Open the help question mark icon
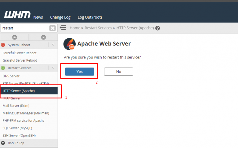Viewport: 238px width, 148px height. pos(157,28)
